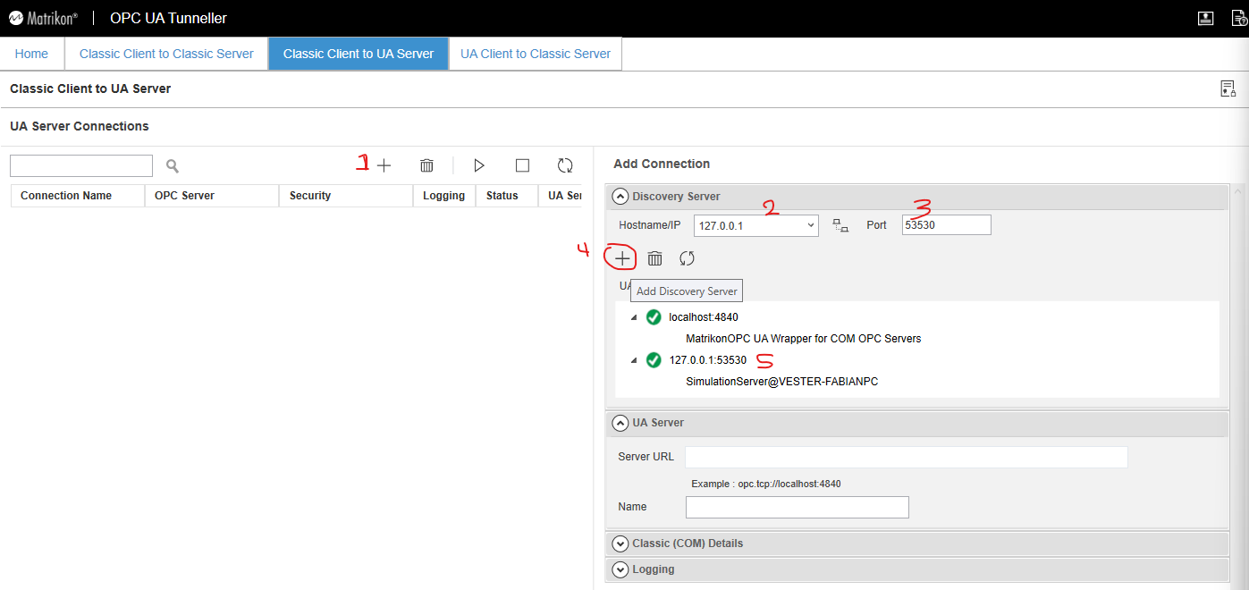Select MatrikonOPC UA Wrapper for COM OPC Servers
The width and height of the screenshot is (1249, 590).
tap(803, 339)
